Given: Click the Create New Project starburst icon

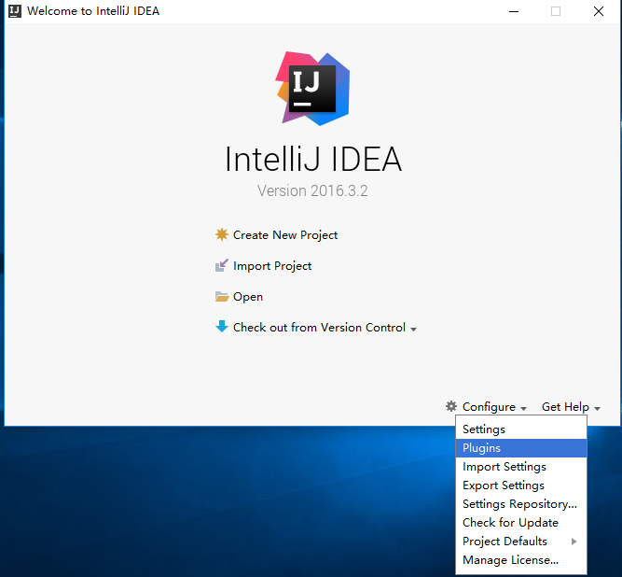Looking at the screenshot, I should [222, 234].
